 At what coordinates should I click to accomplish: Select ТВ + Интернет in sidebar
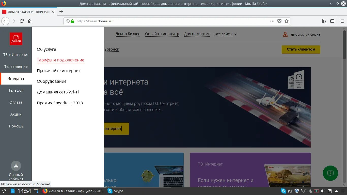click(16, 55)
